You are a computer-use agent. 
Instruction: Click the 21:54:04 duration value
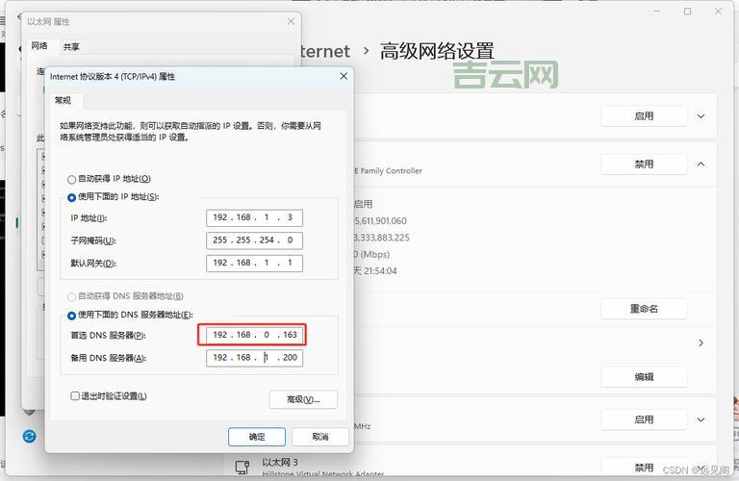[x=380, y=271]
